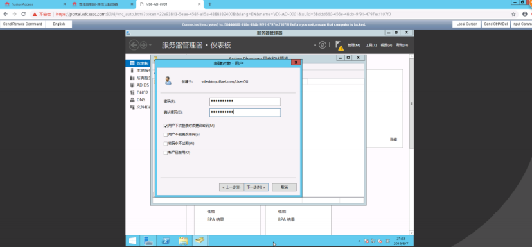Close the 新建对象 - 用户 dialog
532x247 pixels.
pyautogui.click(x=296, y=63)
